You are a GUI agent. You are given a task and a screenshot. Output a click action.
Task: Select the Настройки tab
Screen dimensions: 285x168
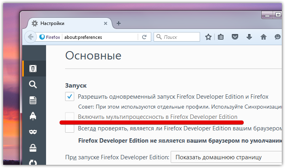[x=69, y=23]
